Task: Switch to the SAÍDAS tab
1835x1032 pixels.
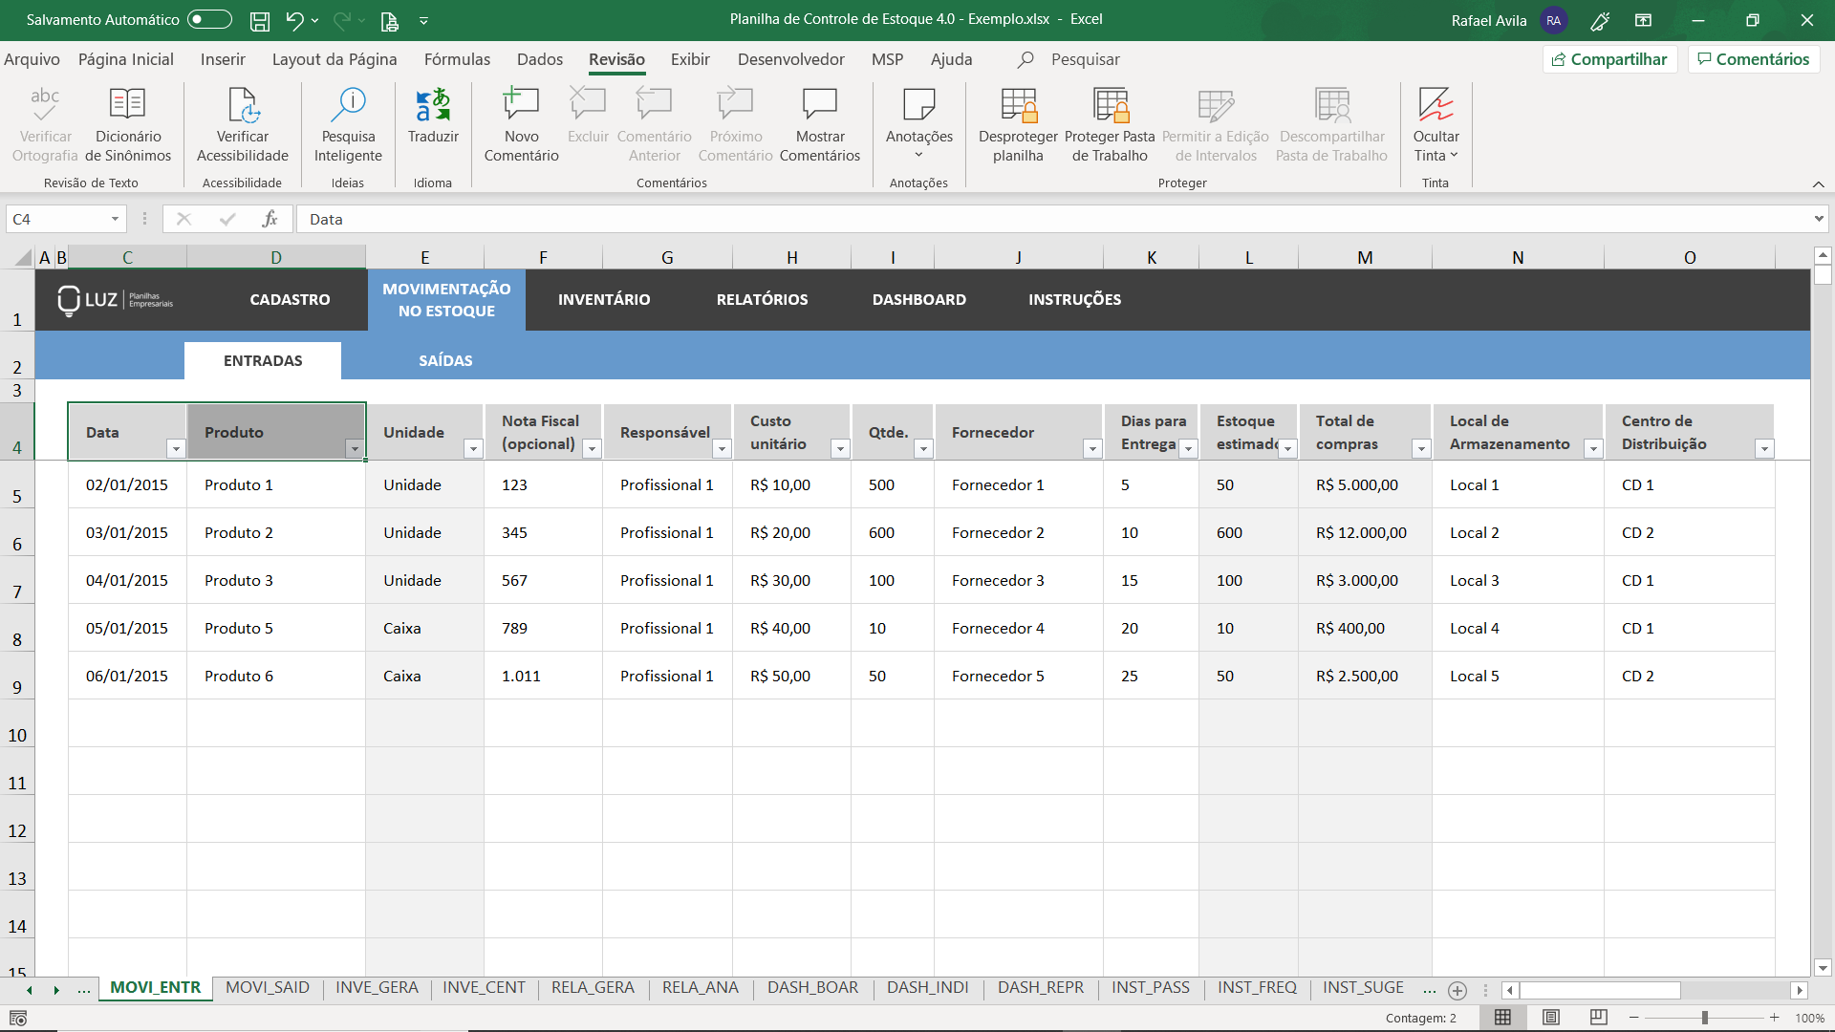Action: [444, 360]
